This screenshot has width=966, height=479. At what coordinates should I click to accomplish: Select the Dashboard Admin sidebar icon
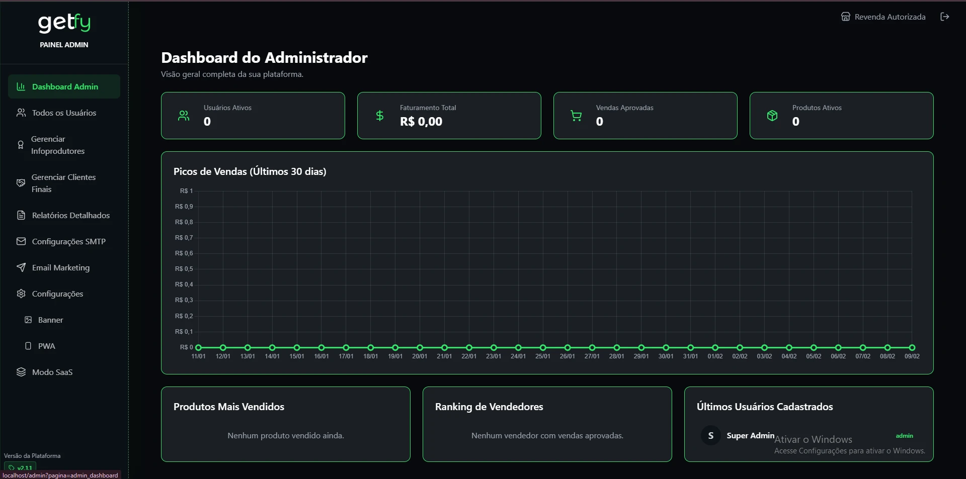[21, 86]
